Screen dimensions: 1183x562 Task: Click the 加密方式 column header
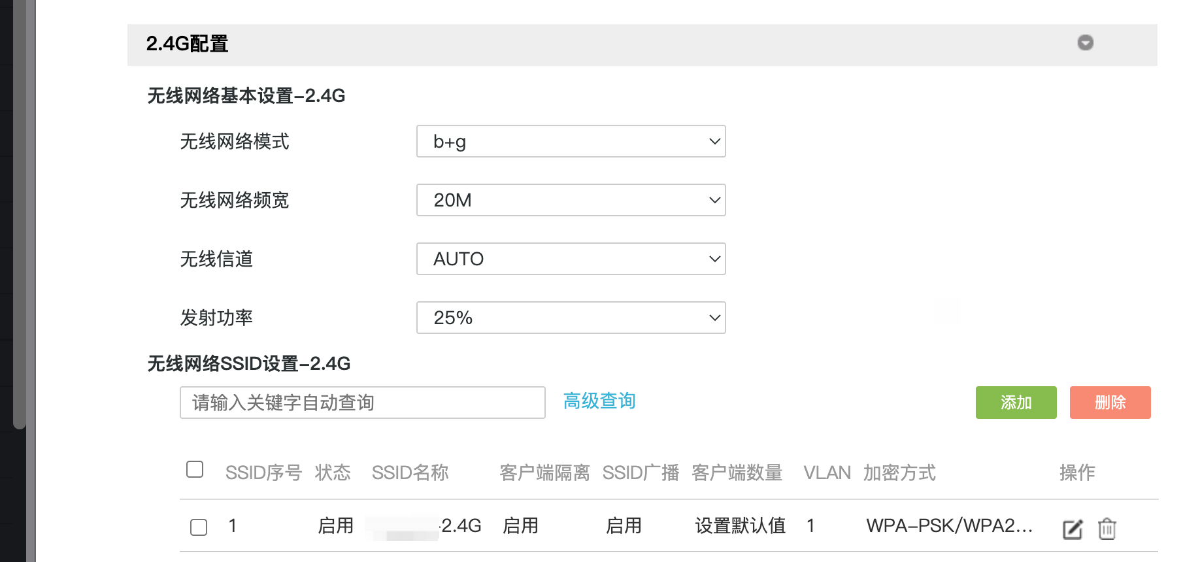(899, 472)
